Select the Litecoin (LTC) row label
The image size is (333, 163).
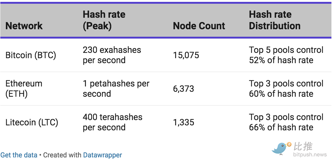tap(32, 123)
